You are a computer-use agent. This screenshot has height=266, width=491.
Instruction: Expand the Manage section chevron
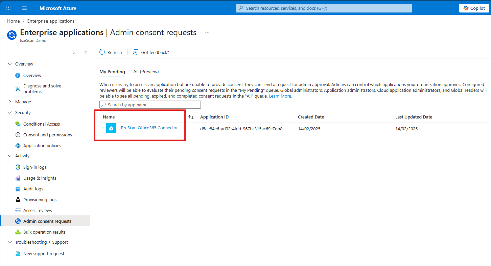9,102
